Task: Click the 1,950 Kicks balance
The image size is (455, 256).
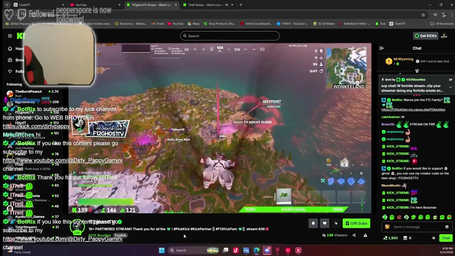Action: (x=391, y=238)
